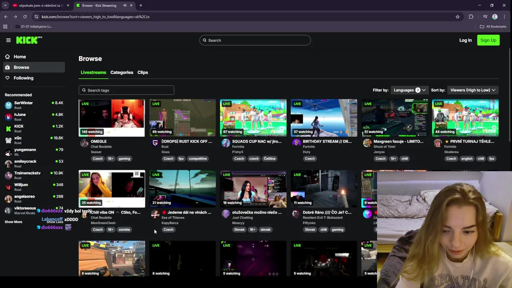Click Maacyy streamer avatar icon
Viewport: 512px width, 288px height.
226,214
